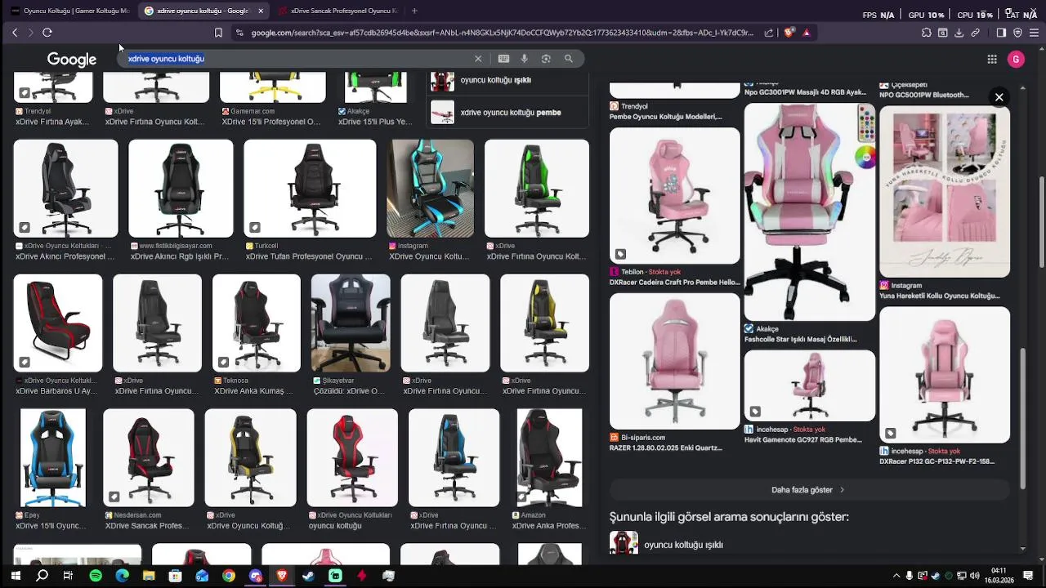Show hidden system tray icons
1046x588 pixels.
pos(896,576)
